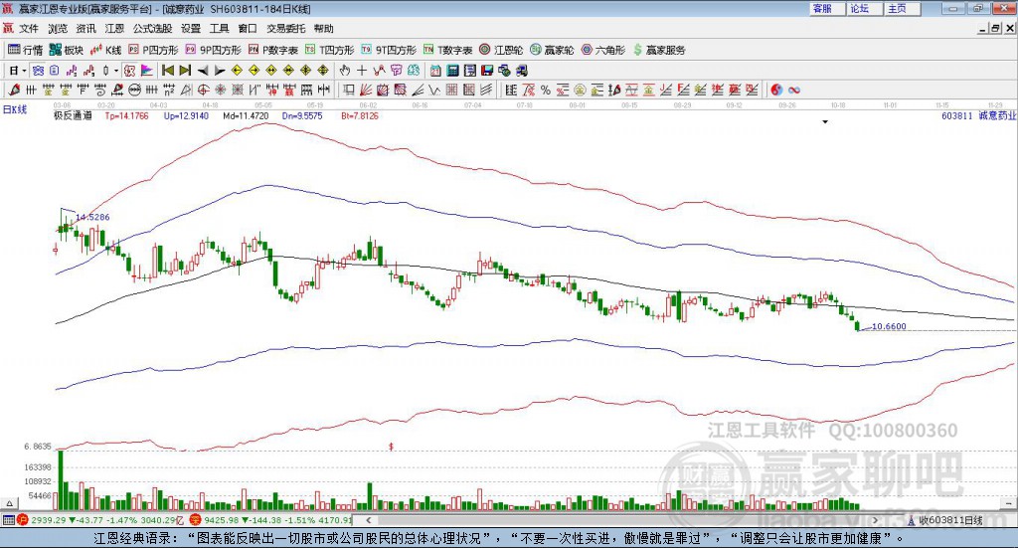Switch to K线 chart view
The image size is (1018, 548).
coord(105,50)
